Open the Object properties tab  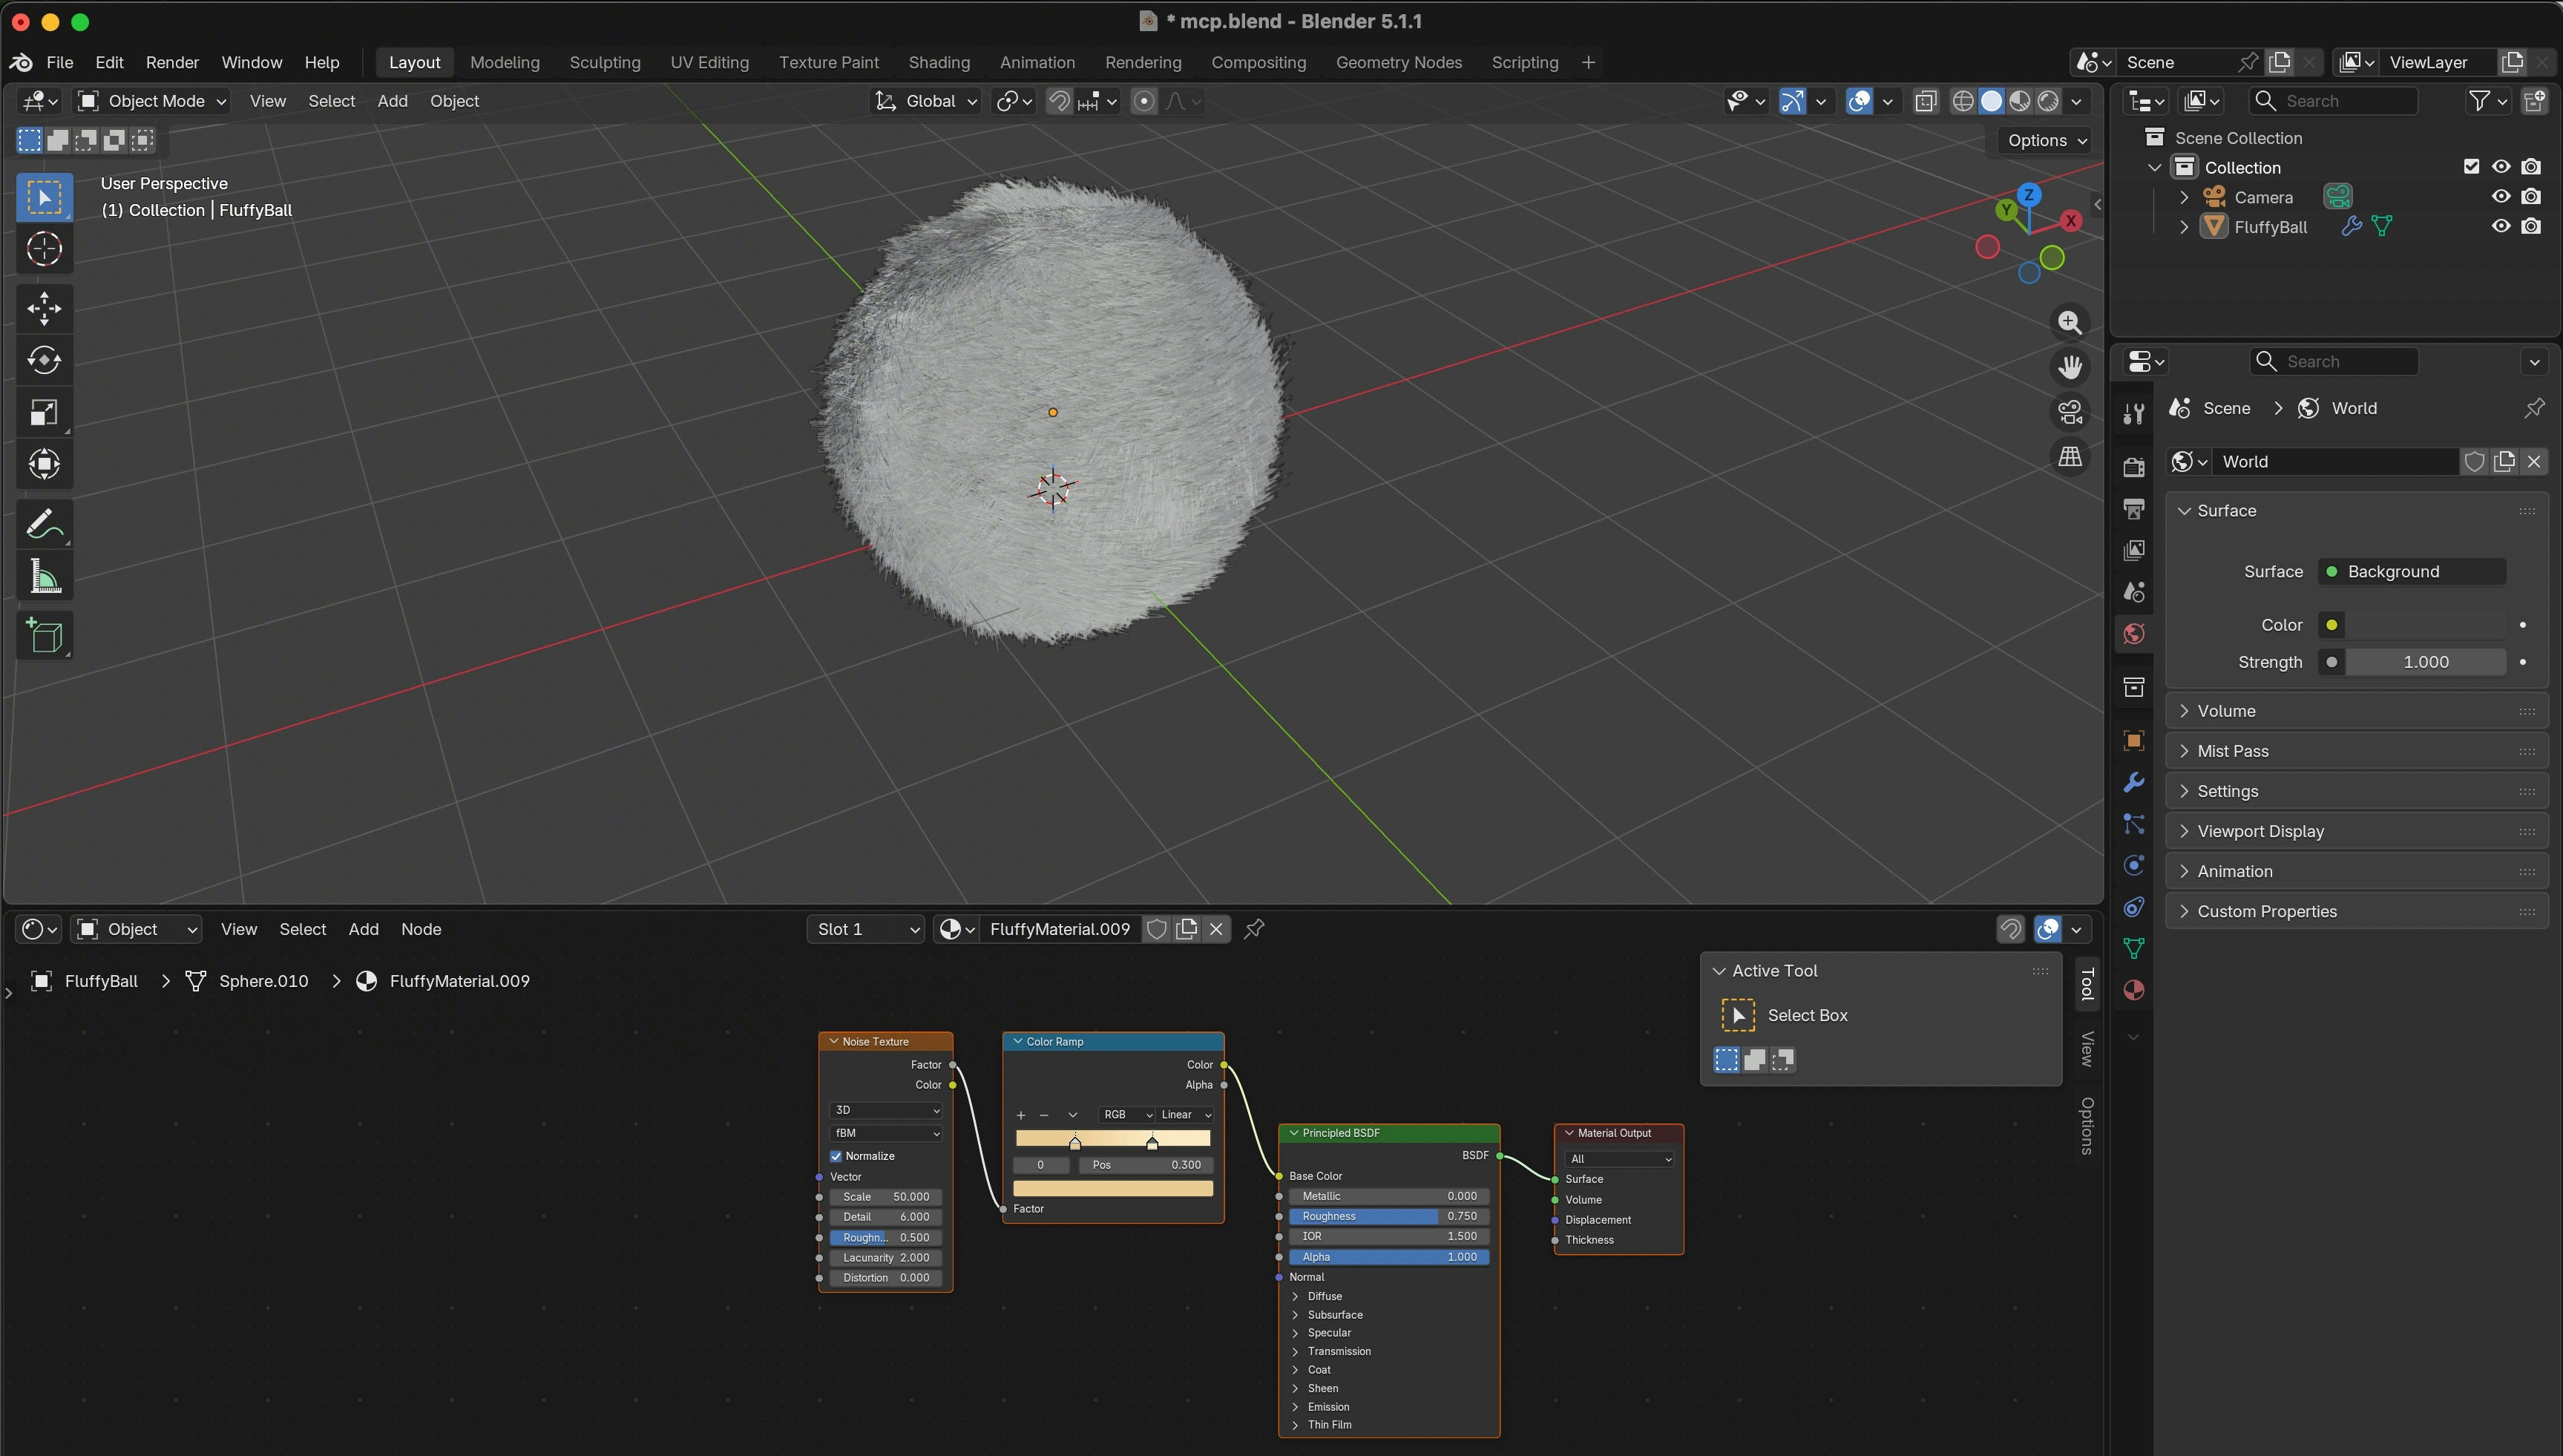pyautogui.click(x=2133, y=741)
